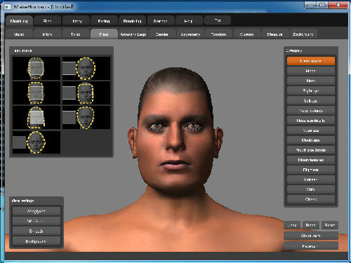Open the Settings main tab
Viewport: 351px width, 263px height.
(x=161, y=21)
